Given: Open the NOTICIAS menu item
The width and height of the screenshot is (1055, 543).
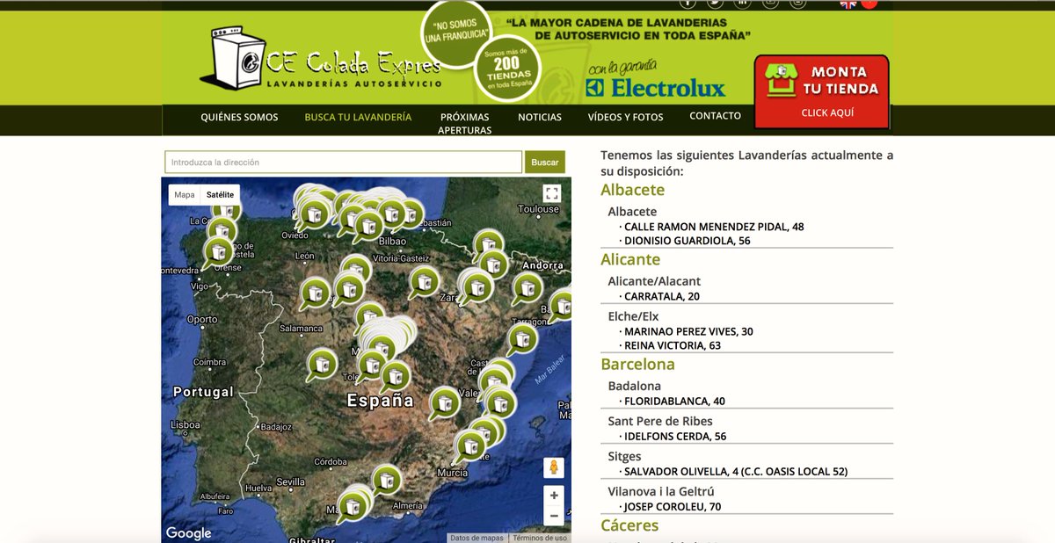Looking at the screenshot, I should pos(539,116).
